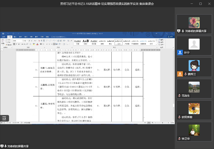Click the screen-share icon beside 刘春明的屏幕共享 thumbnail

pyautogui.click(x=179, y=31)
